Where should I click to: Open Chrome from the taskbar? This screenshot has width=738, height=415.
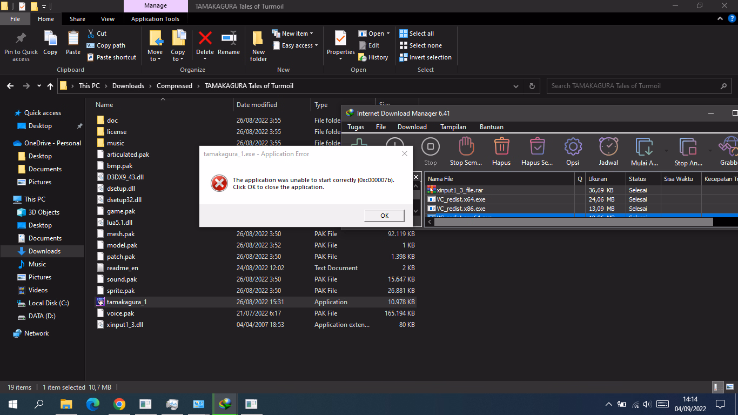[x=119, y=404]
